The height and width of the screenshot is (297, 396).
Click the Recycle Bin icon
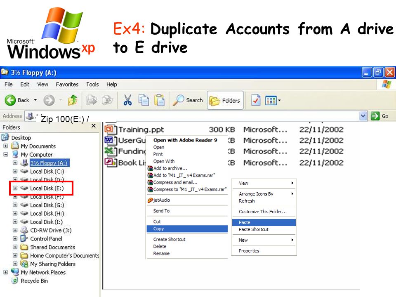click(x=15, y=280)
